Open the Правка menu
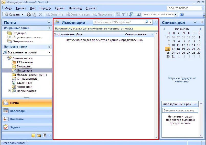 (21, 8)
